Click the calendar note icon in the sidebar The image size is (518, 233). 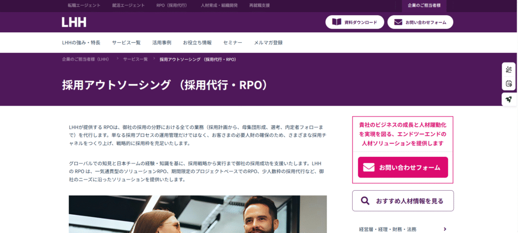(x=509, y=83)
